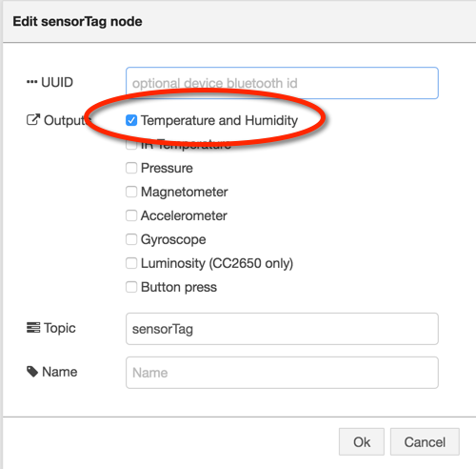The height and width of the screenshot is (469, 476).
Task: Uncheck Temperature and Humidity output
Action: click(131, 120)
